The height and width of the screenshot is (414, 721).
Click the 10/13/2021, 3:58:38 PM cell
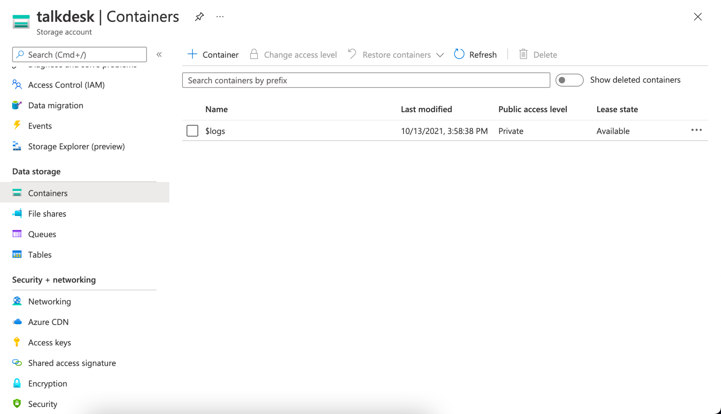click(x=444, y=131)
